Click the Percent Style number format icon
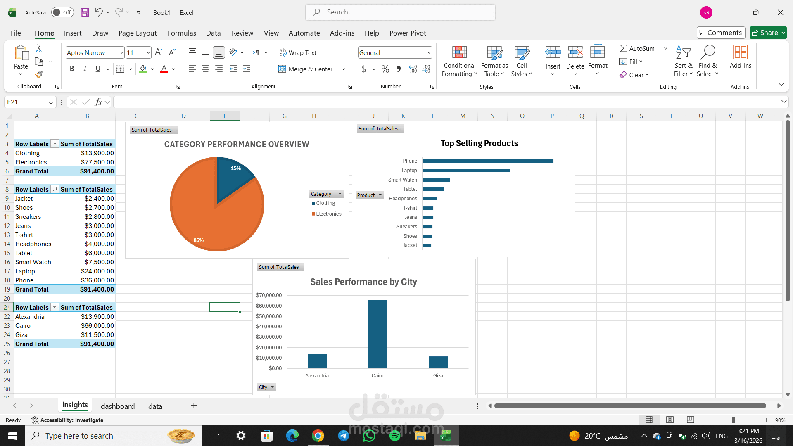Viewport: 793px width, 446px height. click(385, 69)
